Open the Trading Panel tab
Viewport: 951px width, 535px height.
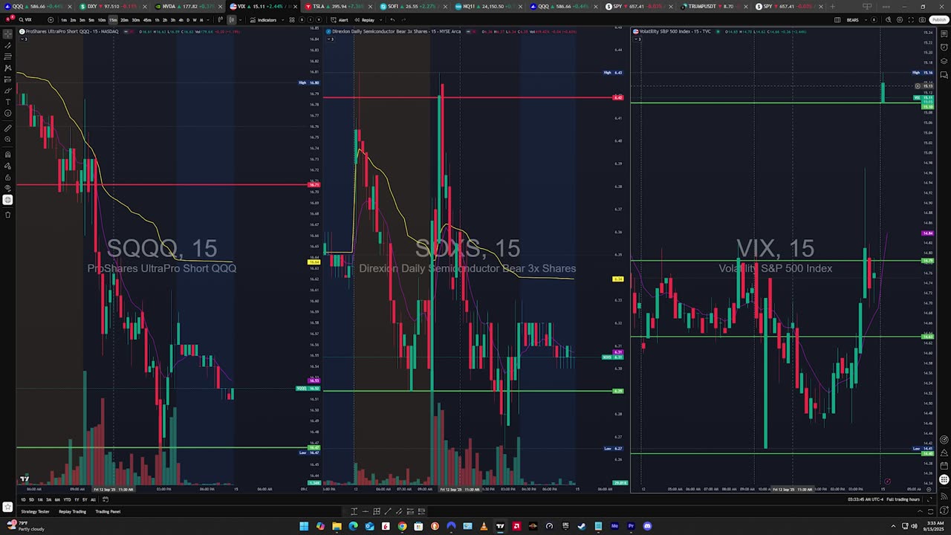point(107,511)
